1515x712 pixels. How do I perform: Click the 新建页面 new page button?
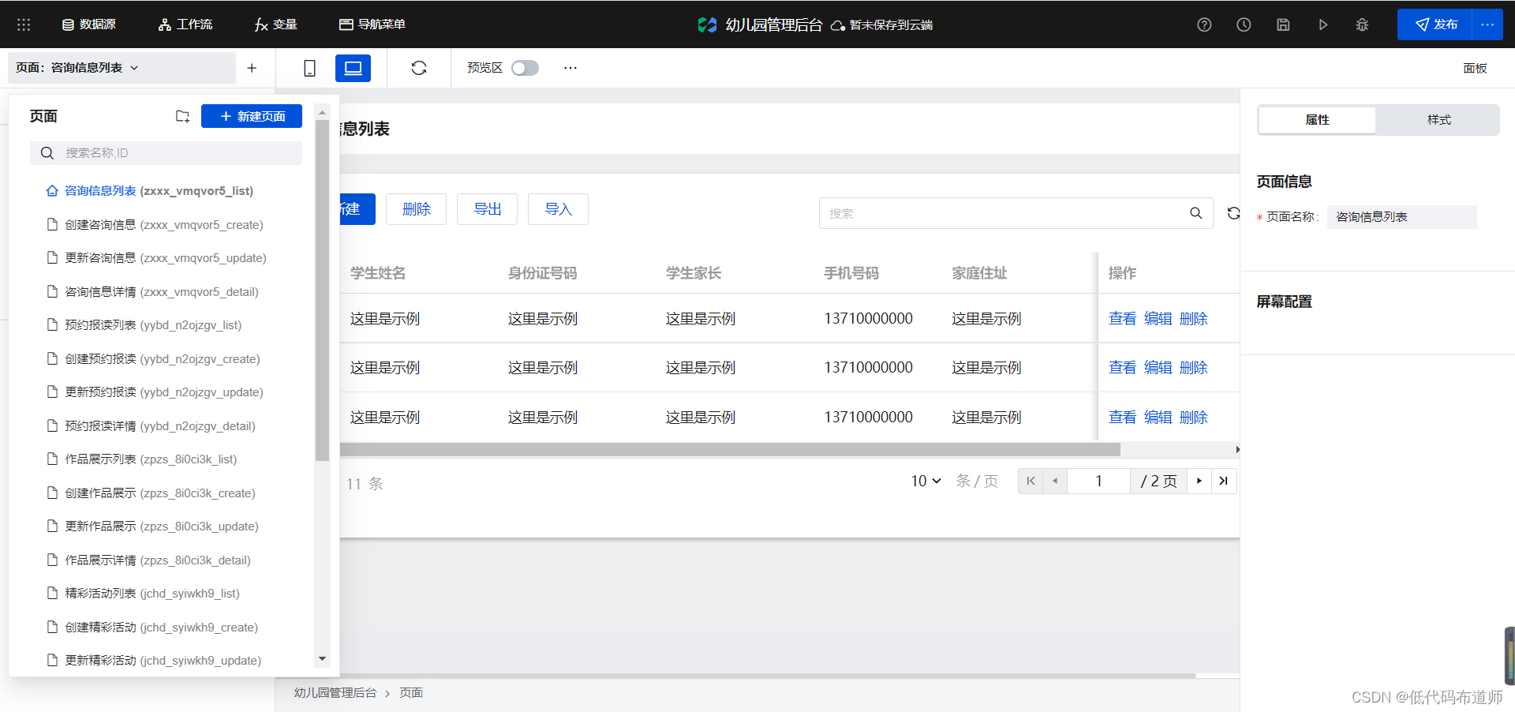click(252, 116)
